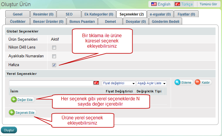222x136 pixels.
Task: Click the Tümünü Gör link
Action: tap(208, 4)
